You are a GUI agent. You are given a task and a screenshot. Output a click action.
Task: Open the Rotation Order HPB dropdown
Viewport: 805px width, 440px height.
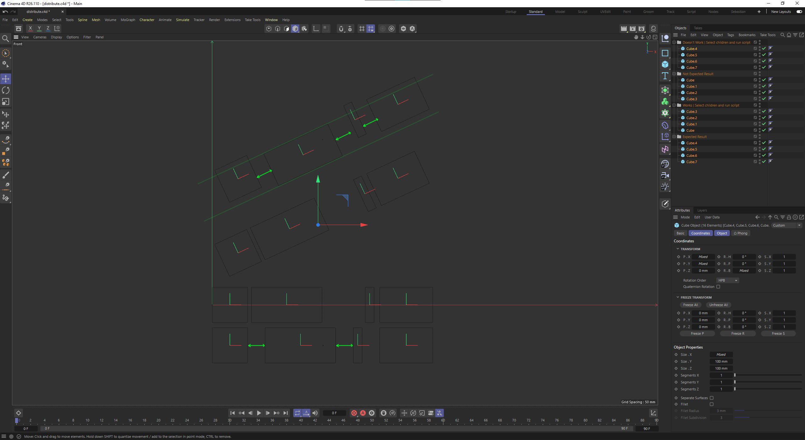pos(727,280)
